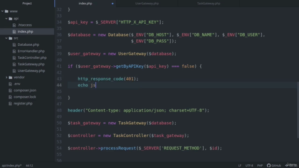Viewport: 299px width, 168px height.
Task: Click file icon beside .htaccess
Action: 14,25
